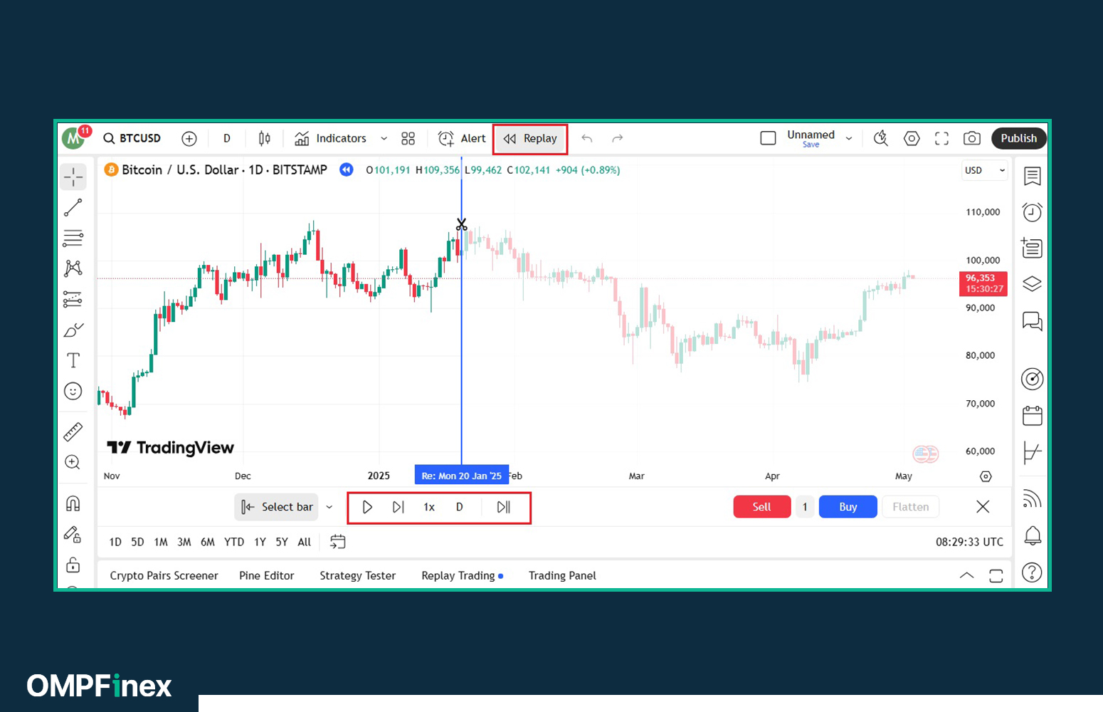
Task: Maximize the bottom panel
Action: coord(996,575)
